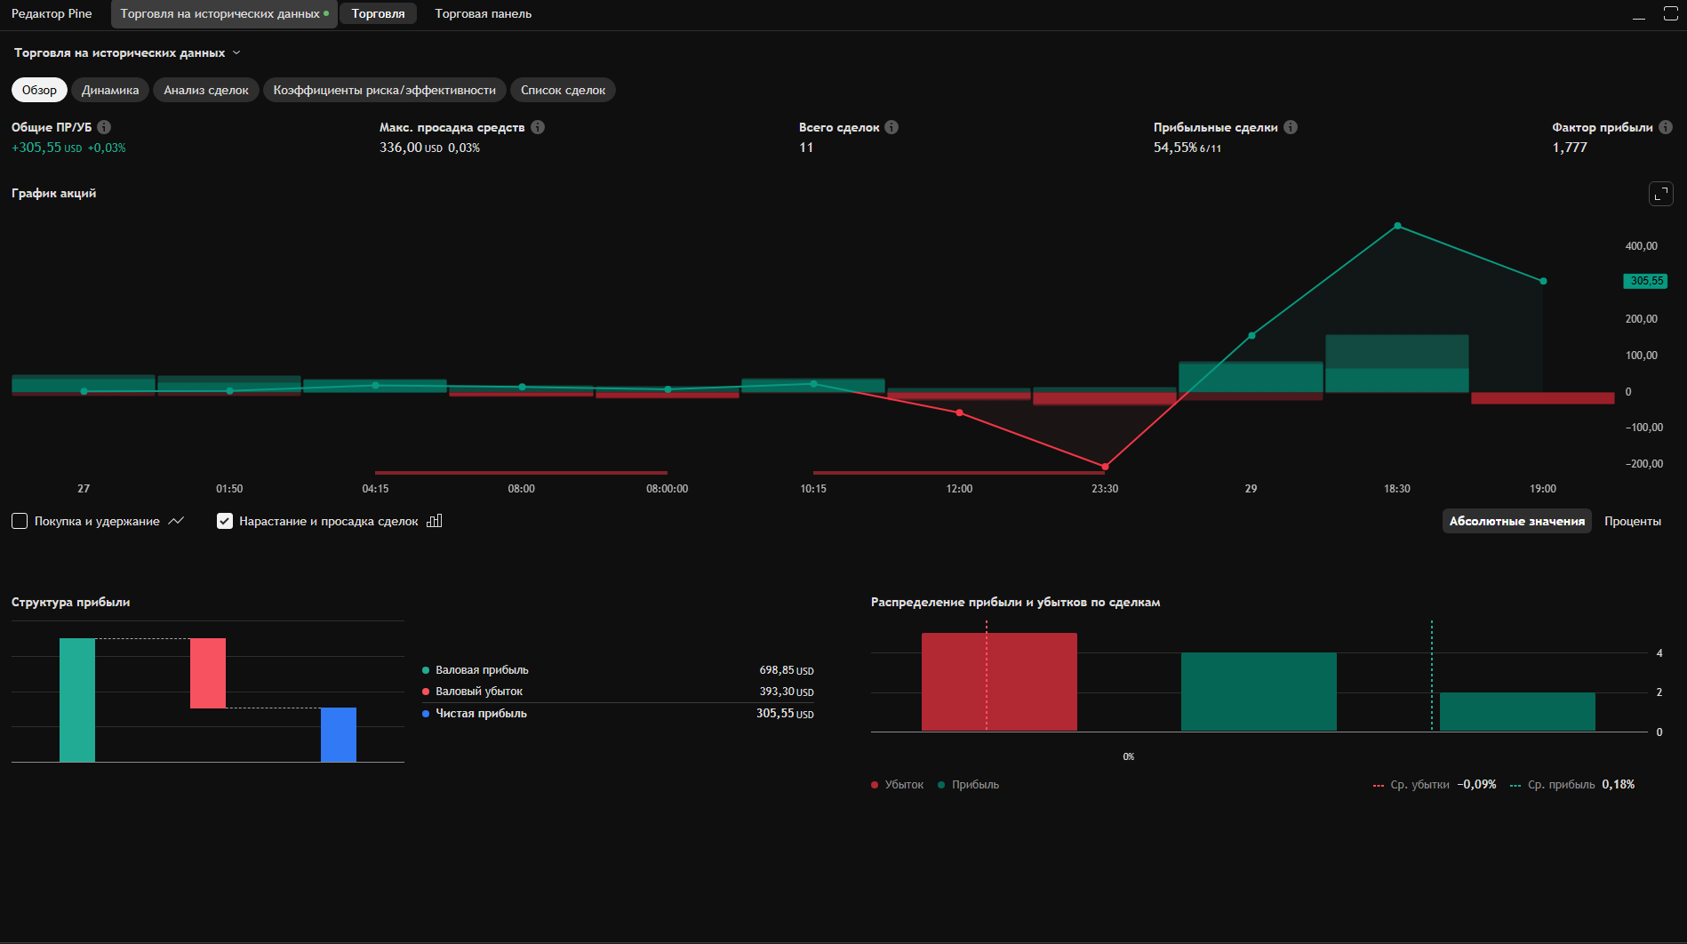Screen dimensions: 1687x944
Task: Click info icon beside Макс. просадка средств
Action: pos(538,127)
